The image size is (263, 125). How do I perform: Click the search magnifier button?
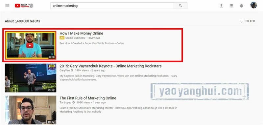pos(180,6)
